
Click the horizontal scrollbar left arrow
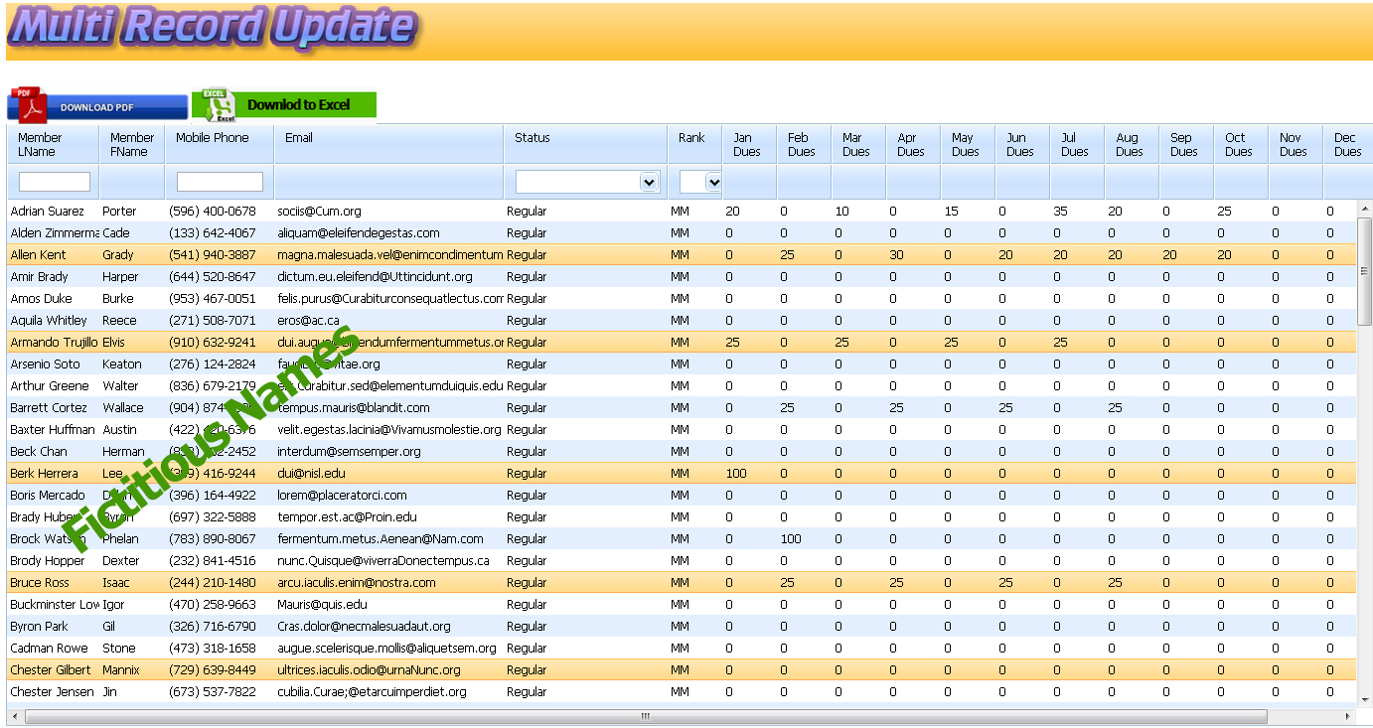click(x=14, y=716)
